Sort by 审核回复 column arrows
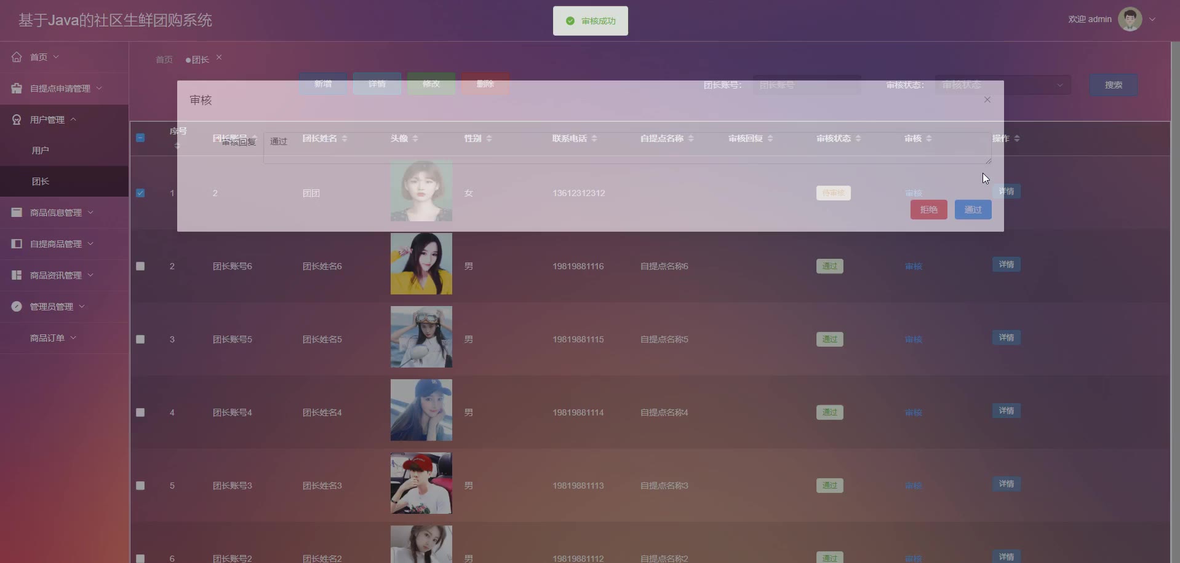Image resolution: width=1180 pixels, height=563 pixels. coord(770,138)
